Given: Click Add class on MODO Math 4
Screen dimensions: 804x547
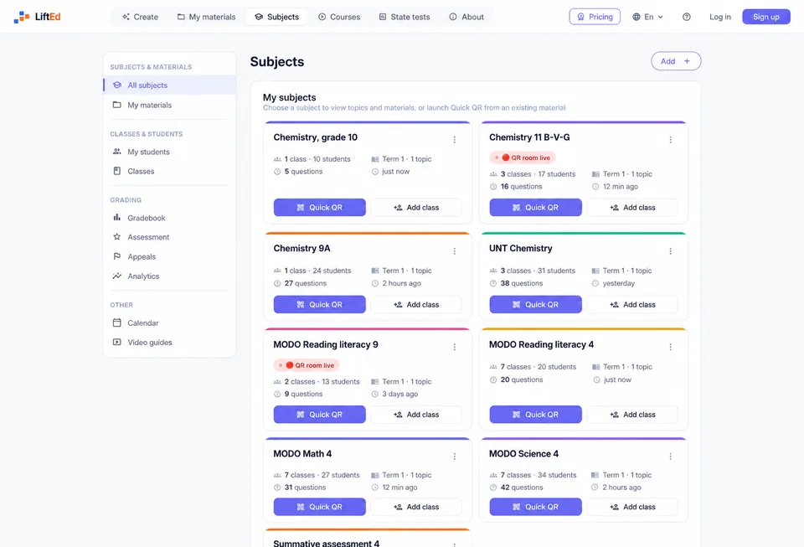Looking at the screenshot, I should click(416, 507).
